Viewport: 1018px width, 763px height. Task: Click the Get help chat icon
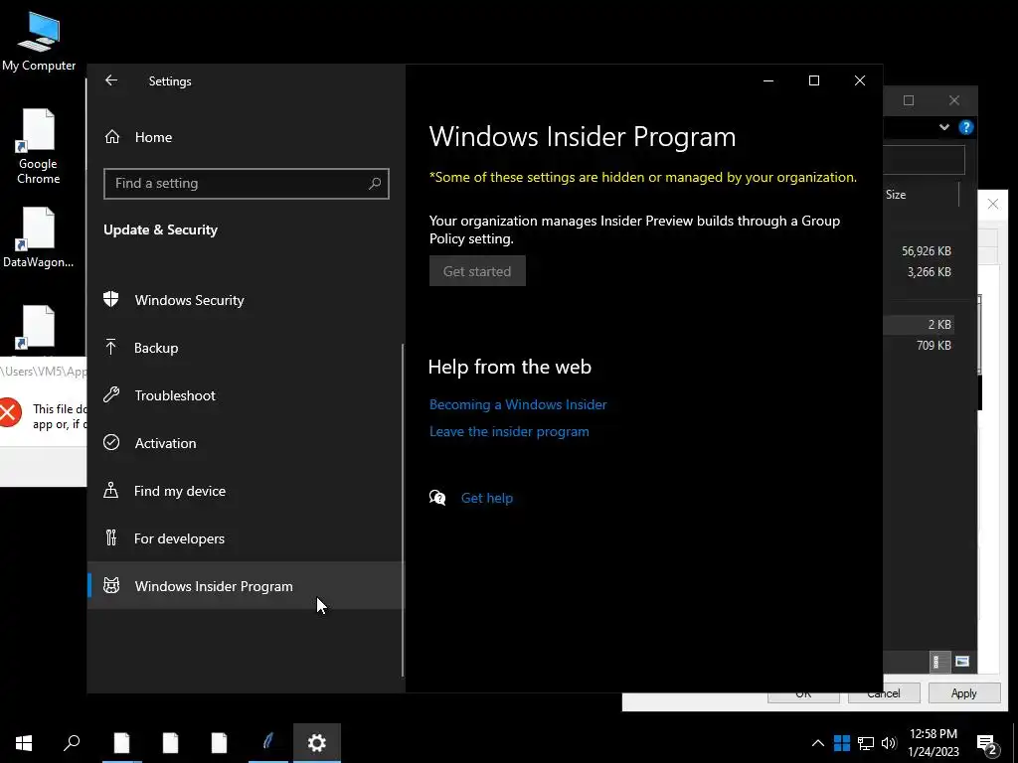[x=437, y=498]
